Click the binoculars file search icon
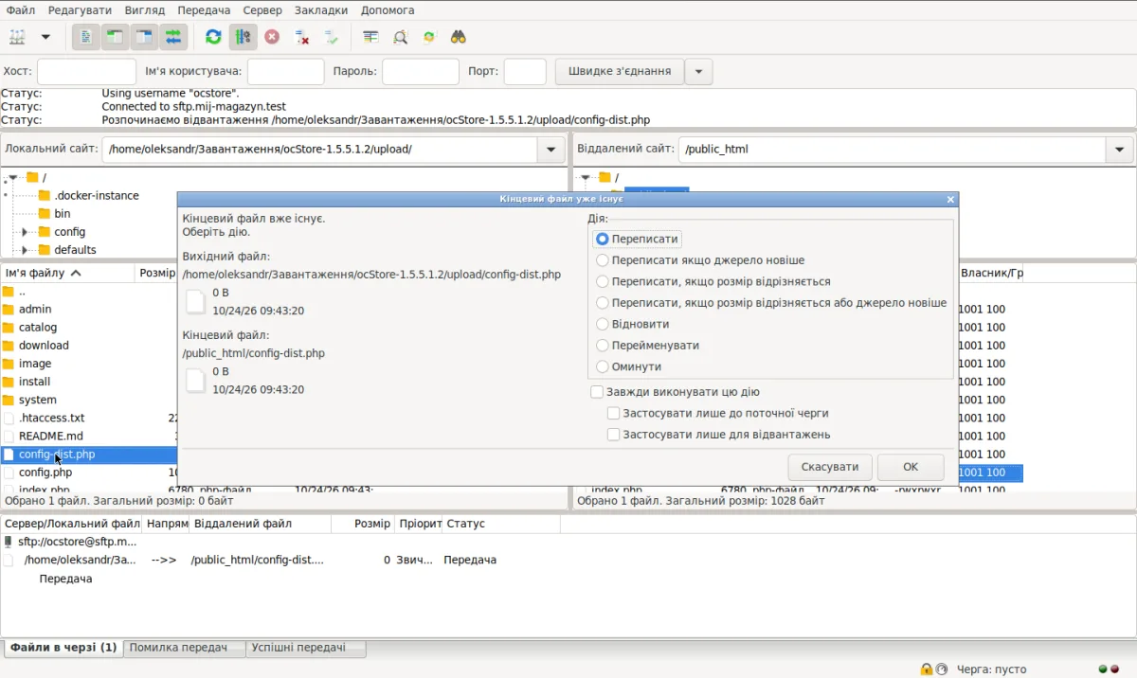 point(459,37)
